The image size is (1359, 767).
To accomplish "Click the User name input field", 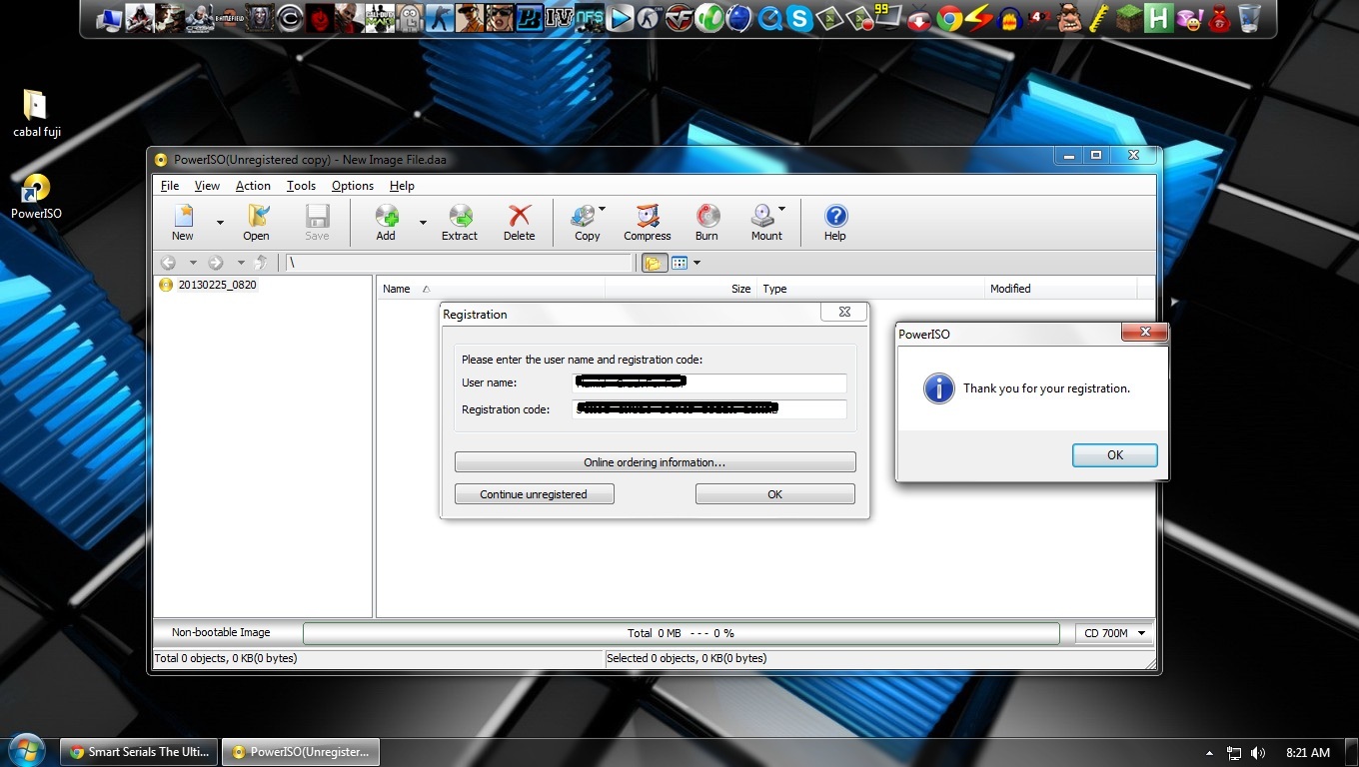I will (709, 383).
